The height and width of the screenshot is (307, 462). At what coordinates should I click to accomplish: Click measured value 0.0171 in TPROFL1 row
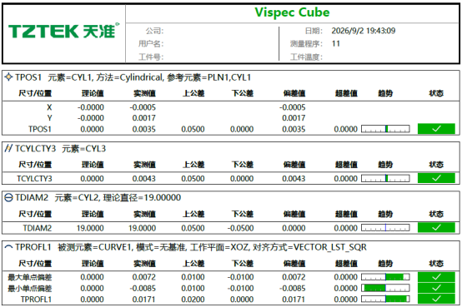tap(143, 300)
